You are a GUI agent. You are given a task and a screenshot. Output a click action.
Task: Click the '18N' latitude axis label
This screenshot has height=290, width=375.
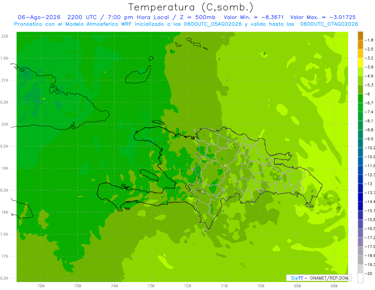(x=5, y=212)
